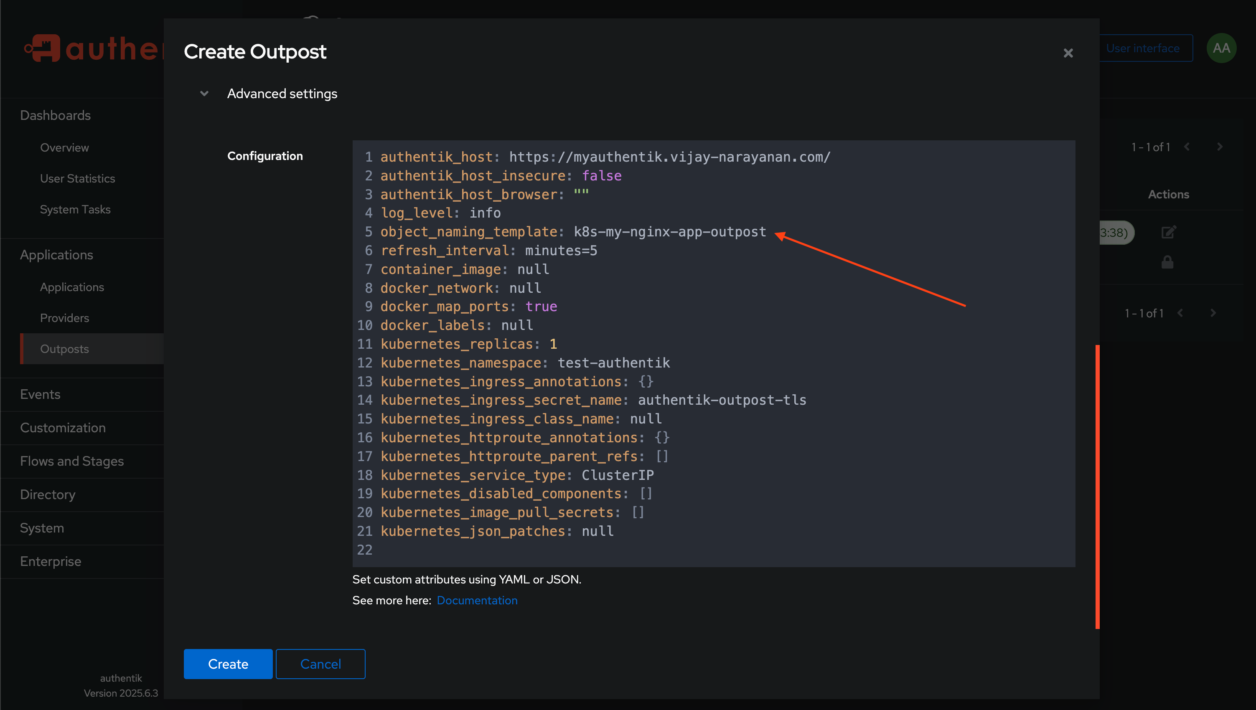The width and height of the screenshot is (1256, 710).
Task: Click the log_level: info line
Action: (x=440, y=213)
